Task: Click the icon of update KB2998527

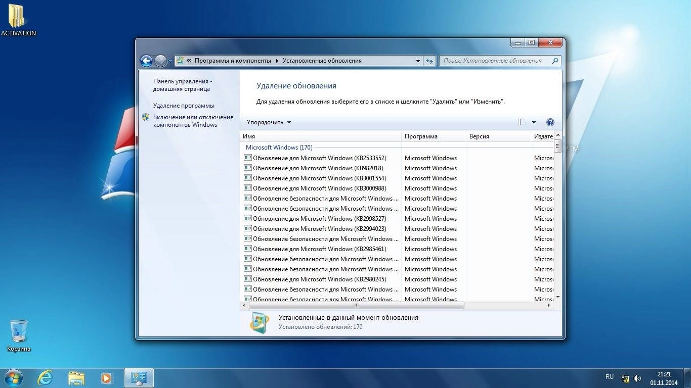Action: coord(248,218)
